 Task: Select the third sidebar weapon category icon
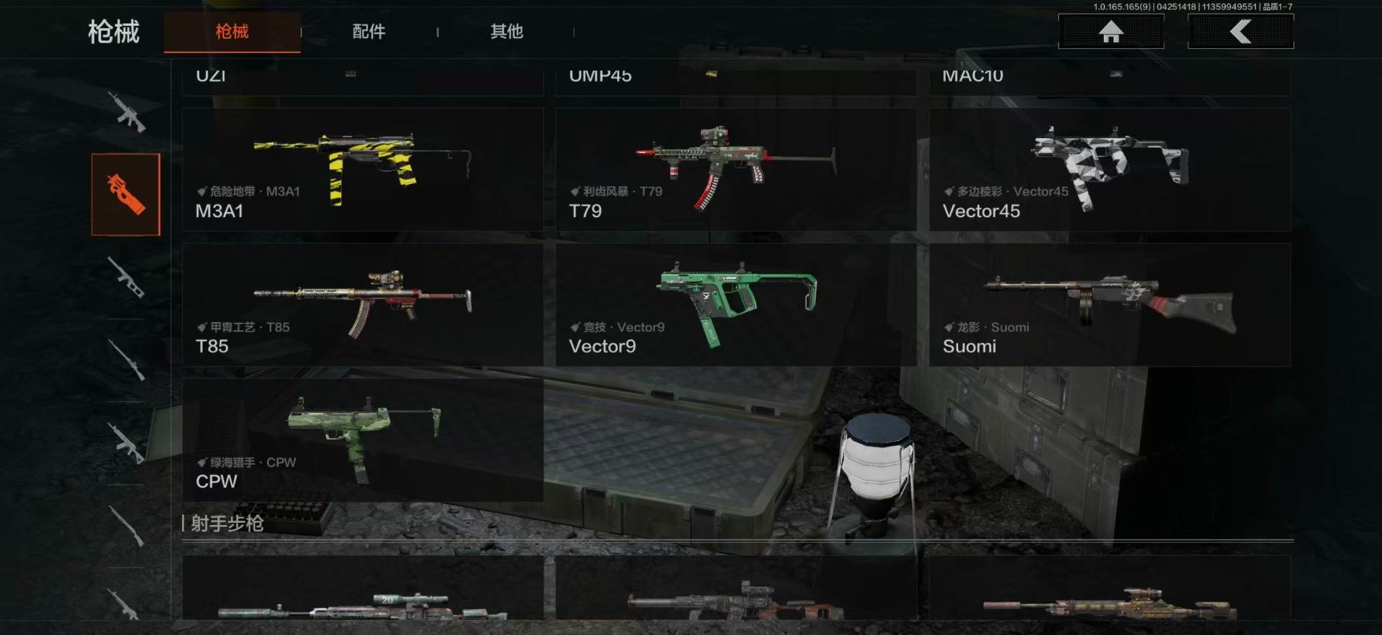click(x=126, y=277)
